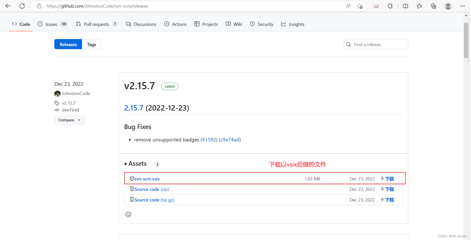The width and height of the screenshot is (471, 240).
Task: Open the Collections icon
Action: point(433,6)
